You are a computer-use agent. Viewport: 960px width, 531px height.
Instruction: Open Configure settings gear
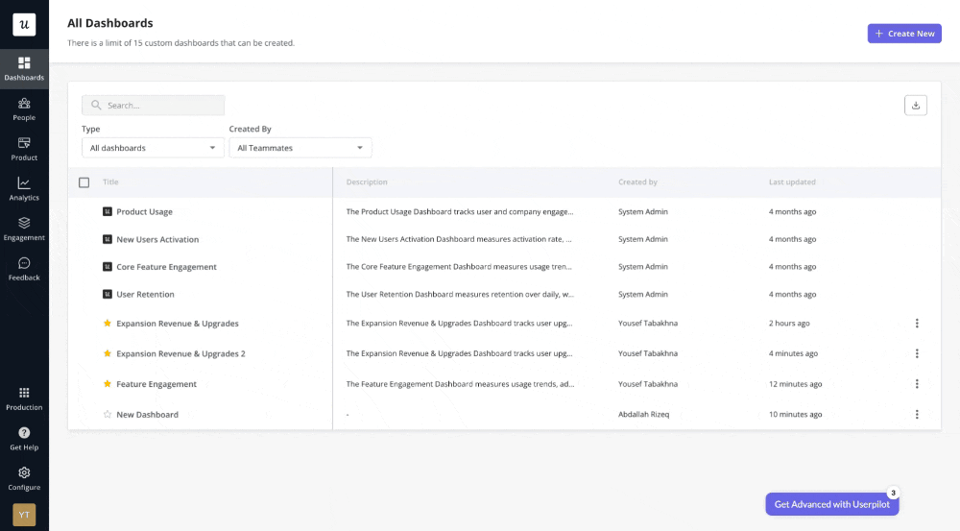(x=24, y=478)
